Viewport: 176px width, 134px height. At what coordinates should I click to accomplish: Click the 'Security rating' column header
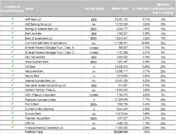click(94, 9)
